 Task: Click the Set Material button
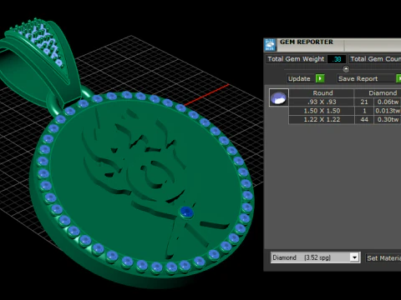click(x=383, y=258)
